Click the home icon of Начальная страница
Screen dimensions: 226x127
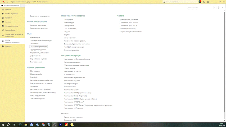click(2, 5)
